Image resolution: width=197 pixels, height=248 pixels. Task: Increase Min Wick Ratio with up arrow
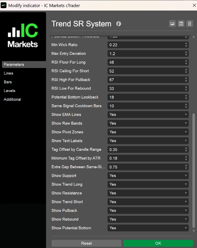point(186,43)
